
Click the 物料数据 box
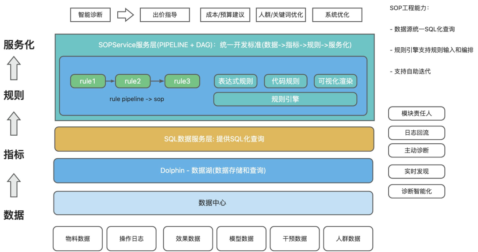click(x=78, y=239)
